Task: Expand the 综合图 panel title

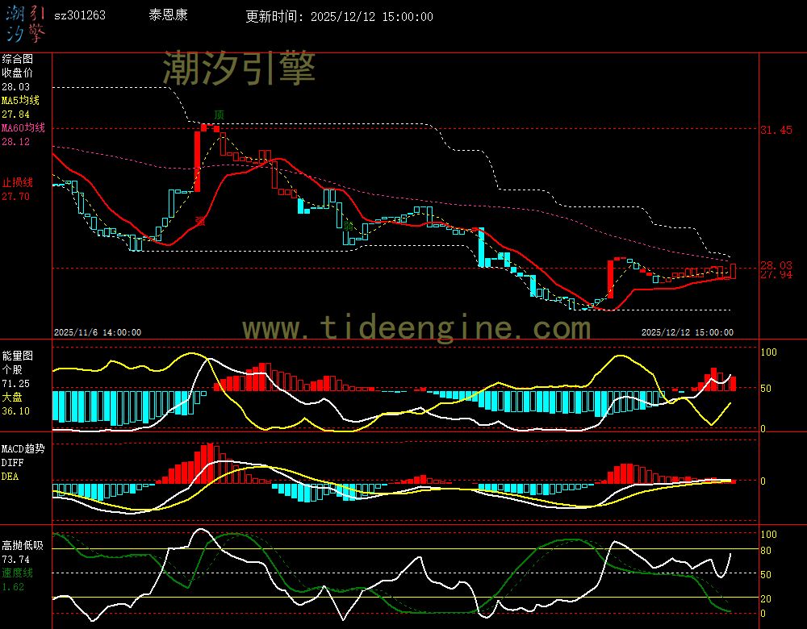Action: (x=17, y=59)
